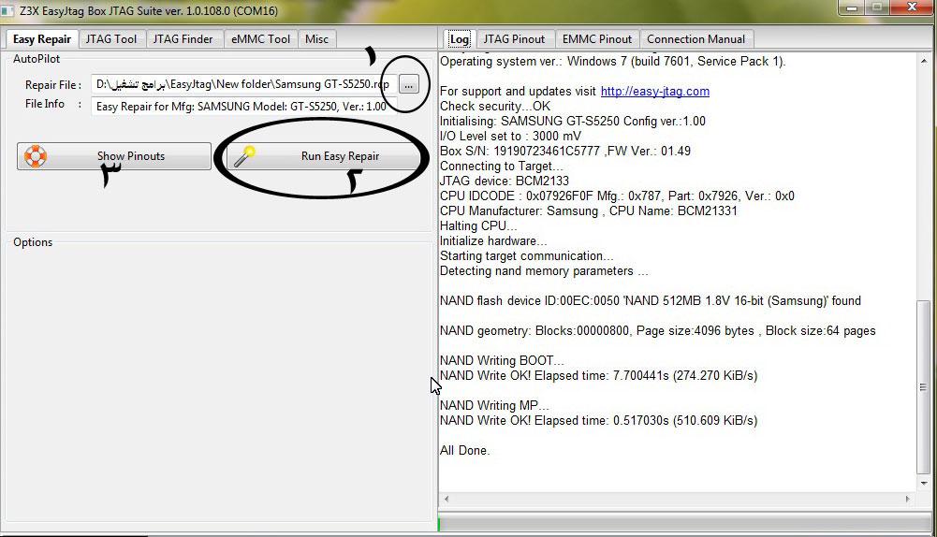This screenshot has height=537, width=937.
Task: Click the log scrollbar down arrow
Action: coord(924,483)
